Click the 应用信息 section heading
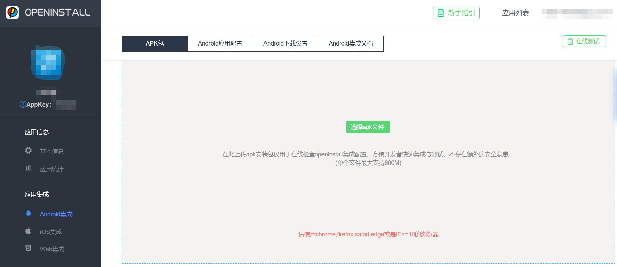617x267 pixels. 36,132
